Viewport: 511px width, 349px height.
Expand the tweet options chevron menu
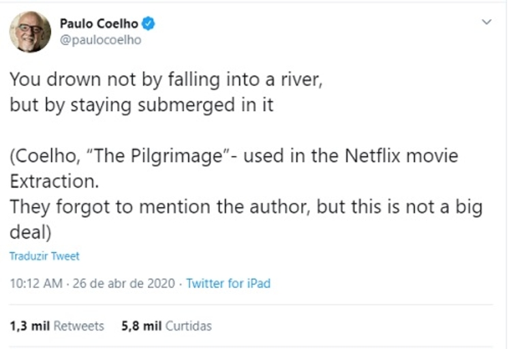tap(486, 22)
